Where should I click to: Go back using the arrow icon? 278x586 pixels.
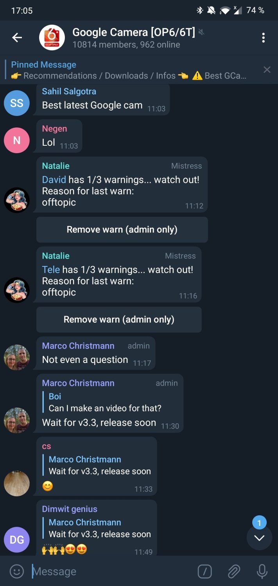[17, 38]
